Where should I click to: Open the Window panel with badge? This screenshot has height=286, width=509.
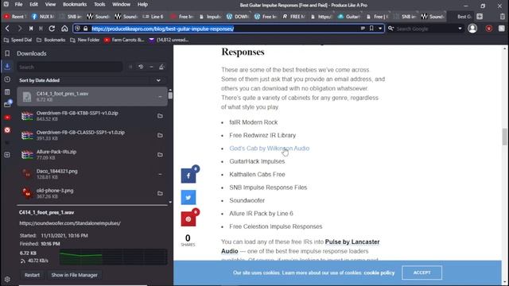pyautogui.click(x=7, y=104)
